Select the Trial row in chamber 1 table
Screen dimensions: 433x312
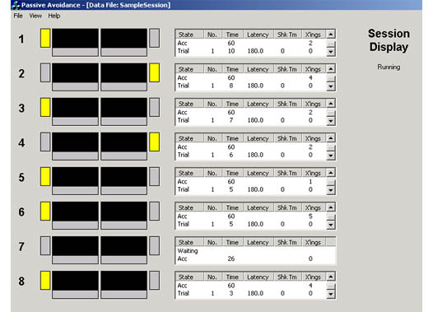pyautogui.click(x=251, y=51)
